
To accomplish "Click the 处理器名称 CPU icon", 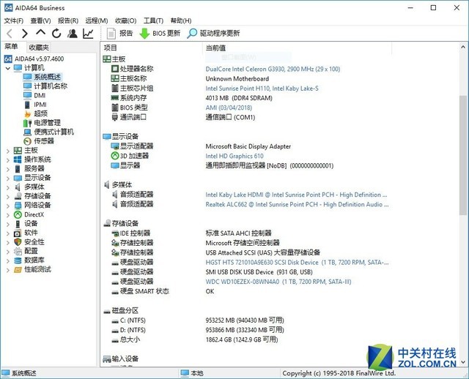I will (115, 69).
